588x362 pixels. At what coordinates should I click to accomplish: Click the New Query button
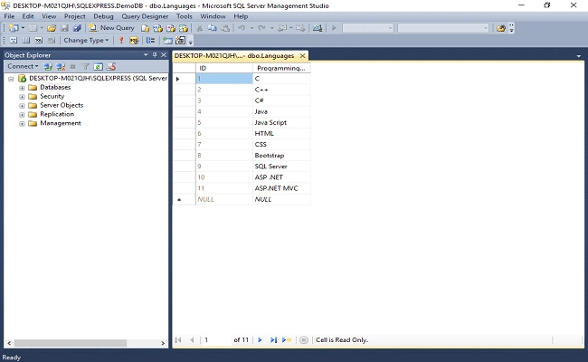click(x=111, y=28)
